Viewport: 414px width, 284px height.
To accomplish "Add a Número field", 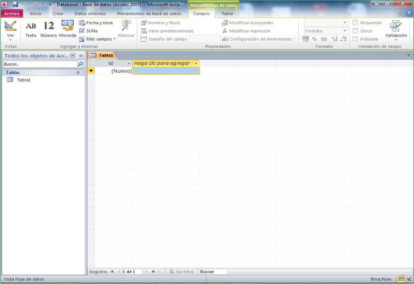I will (x=49, y=30).
